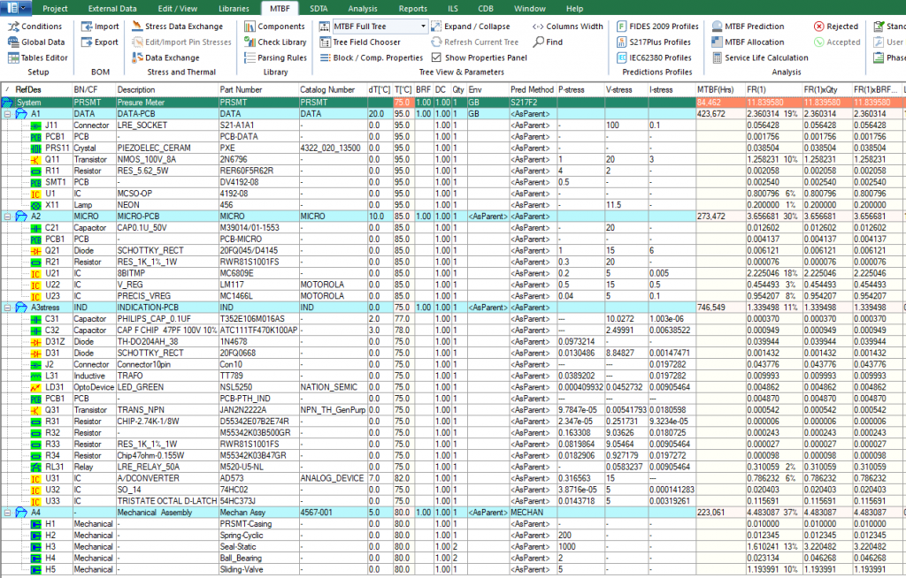Select the System PRSMT root row
Image resolution: width=906 pixels, height=578 pixels.
tap(453, 103)
